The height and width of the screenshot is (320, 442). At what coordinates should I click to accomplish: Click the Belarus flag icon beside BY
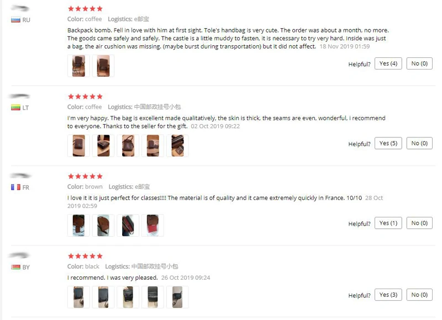(x=15, y=267)
